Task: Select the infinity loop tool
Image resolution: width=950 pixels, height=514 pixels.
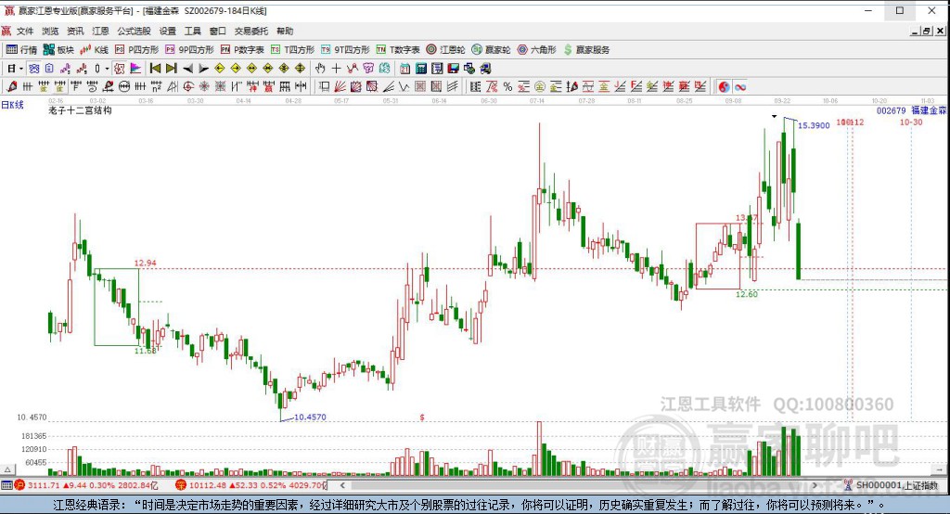Action: (739, 86)
